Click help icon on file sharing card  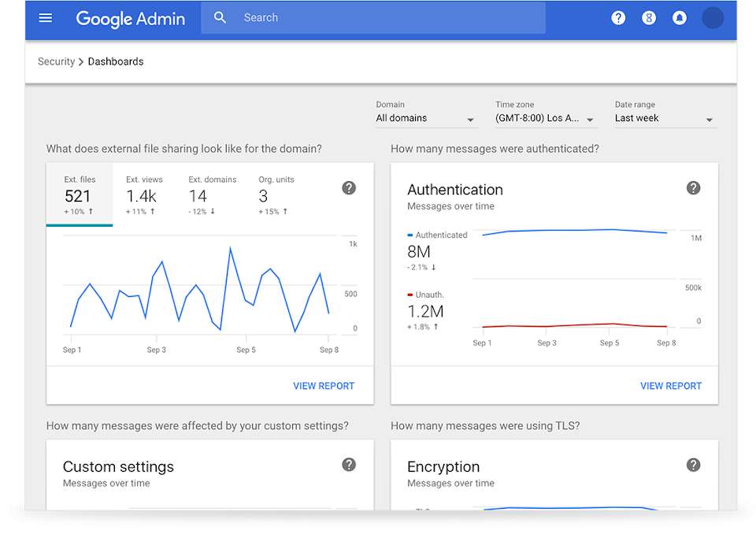[349, 187]
